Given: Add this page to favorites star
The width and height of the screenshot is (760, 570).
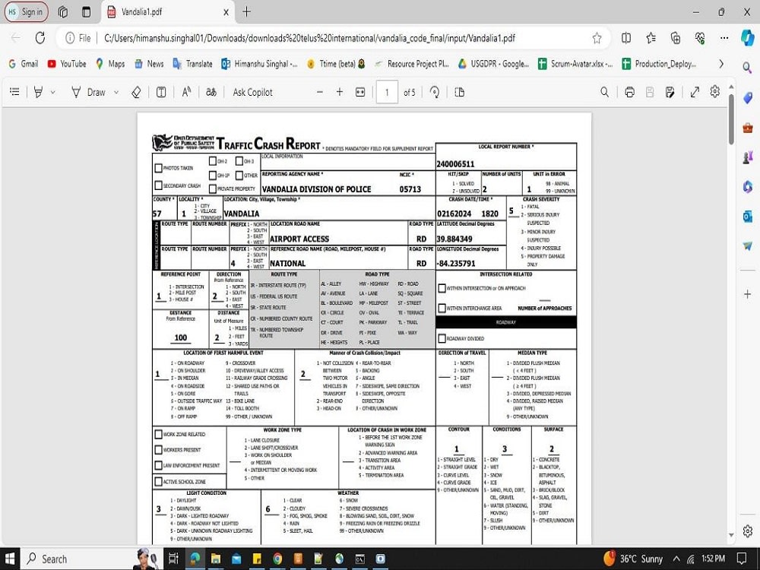Looking at the screenshot, I should [597, 38].
